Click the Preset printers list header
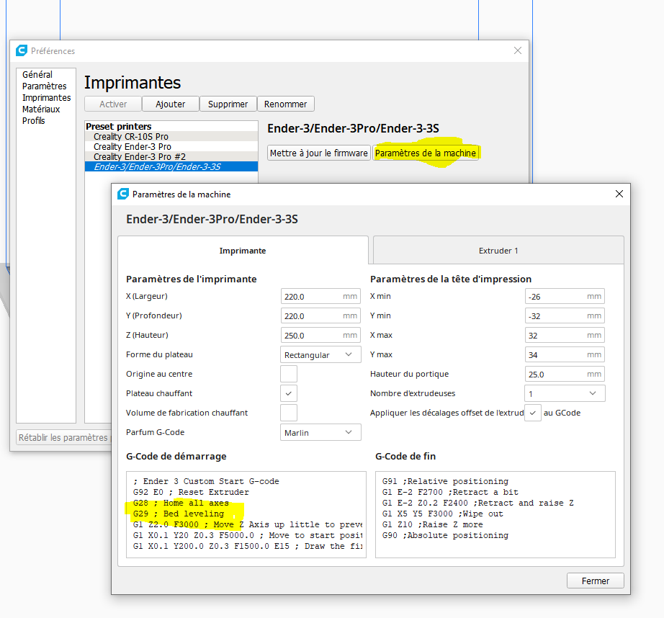 click(x=119, y=126)
